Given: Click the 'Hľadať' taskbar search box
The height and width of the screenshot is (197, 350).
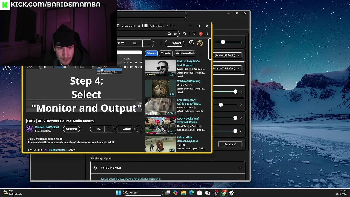Looking at the screenshot, I should pyautogui.click(x=143, y=193).
